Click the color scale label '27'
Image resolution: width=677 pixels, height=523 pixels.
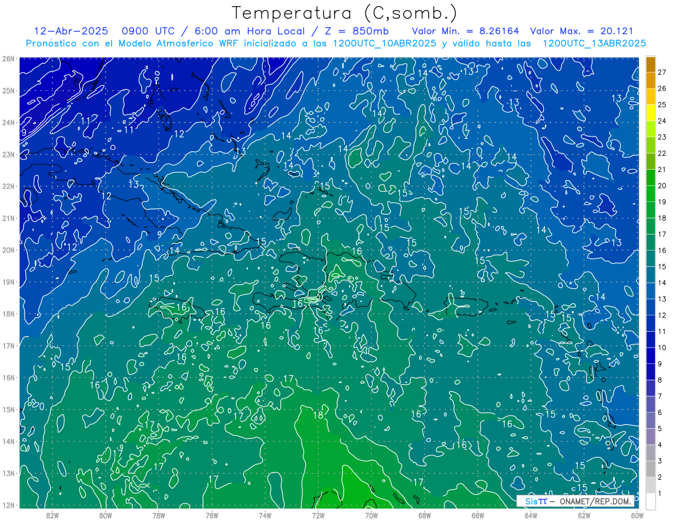click(x=662, y=72)
